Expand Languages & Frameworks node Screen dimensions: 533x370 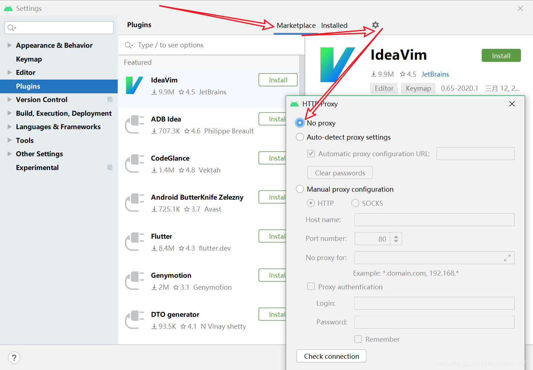(x=10, y=127)
